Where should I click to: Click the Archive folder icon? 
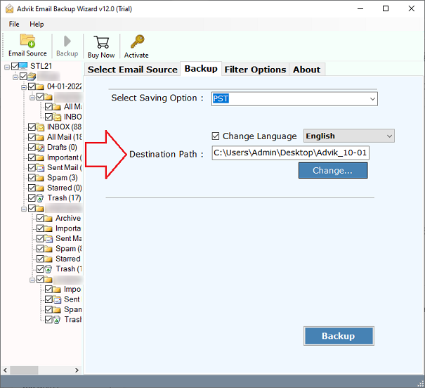pos(48,219)
